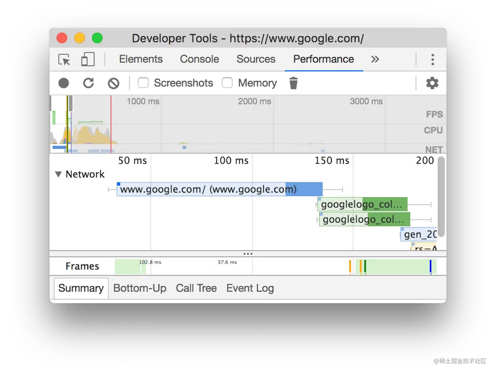Screen dimensions: 496x374
Task: Open the Elements tab
Action: click(x=141, y=59)
